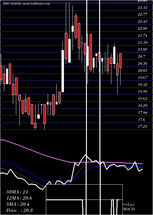The width and height of the screenshot is (153, 215).
Task: Select the 17.25 price axis label
Action: point(142,127)
